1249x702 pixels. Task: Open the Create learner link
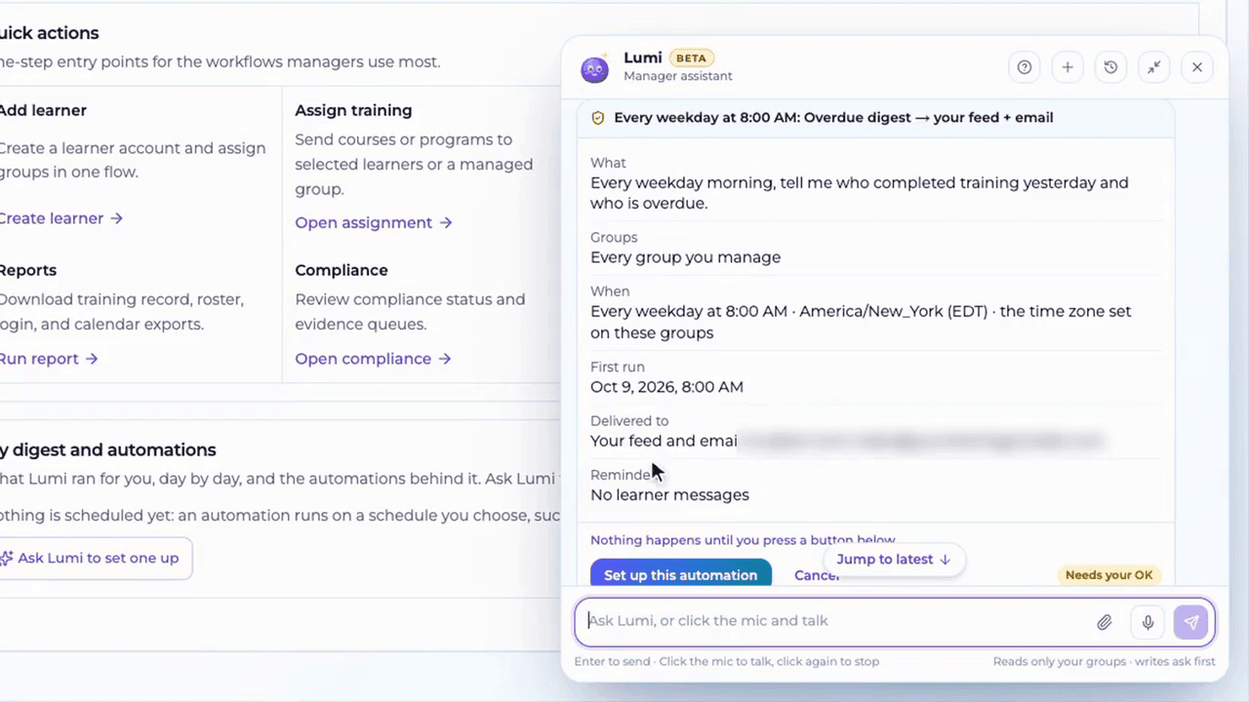[60, 218]
